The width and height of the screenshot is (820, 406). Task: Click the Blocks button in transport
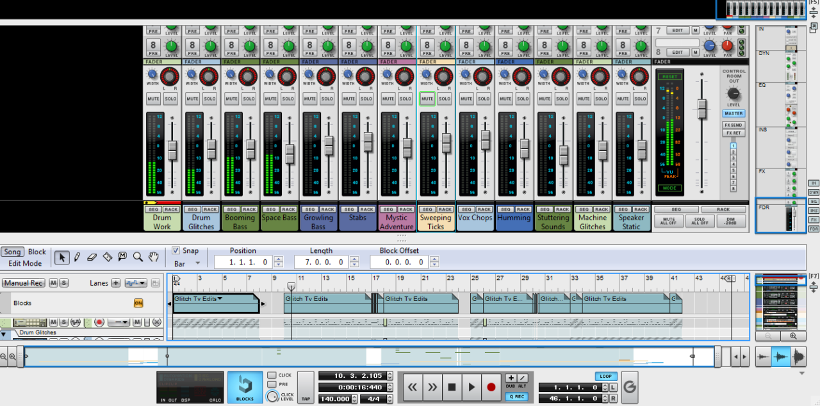tap(245, 387)
